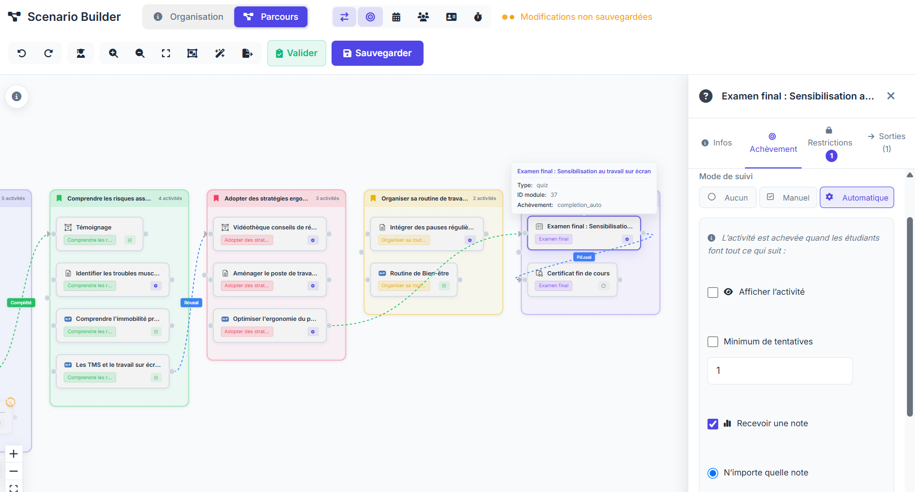Click the users group icon
915x492 pixels.
coord(423,17)
